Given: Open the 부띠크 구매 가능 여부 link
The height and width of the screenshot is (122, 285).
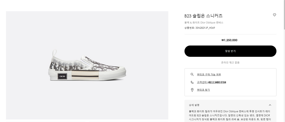Looking at the screenshot, I should [x=209, y=74].
